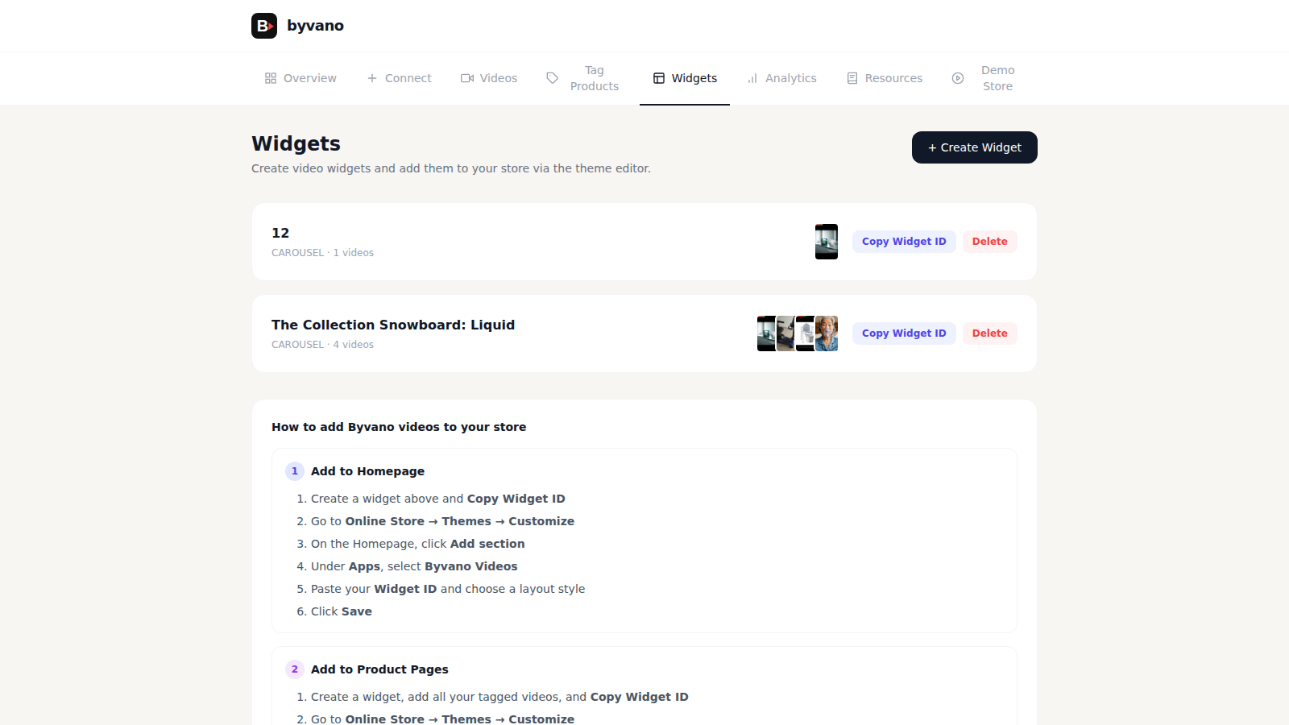This screenshot has height=725, width=1289.
Task: Open the Videos tab
Action: click(x=489, y=78)
